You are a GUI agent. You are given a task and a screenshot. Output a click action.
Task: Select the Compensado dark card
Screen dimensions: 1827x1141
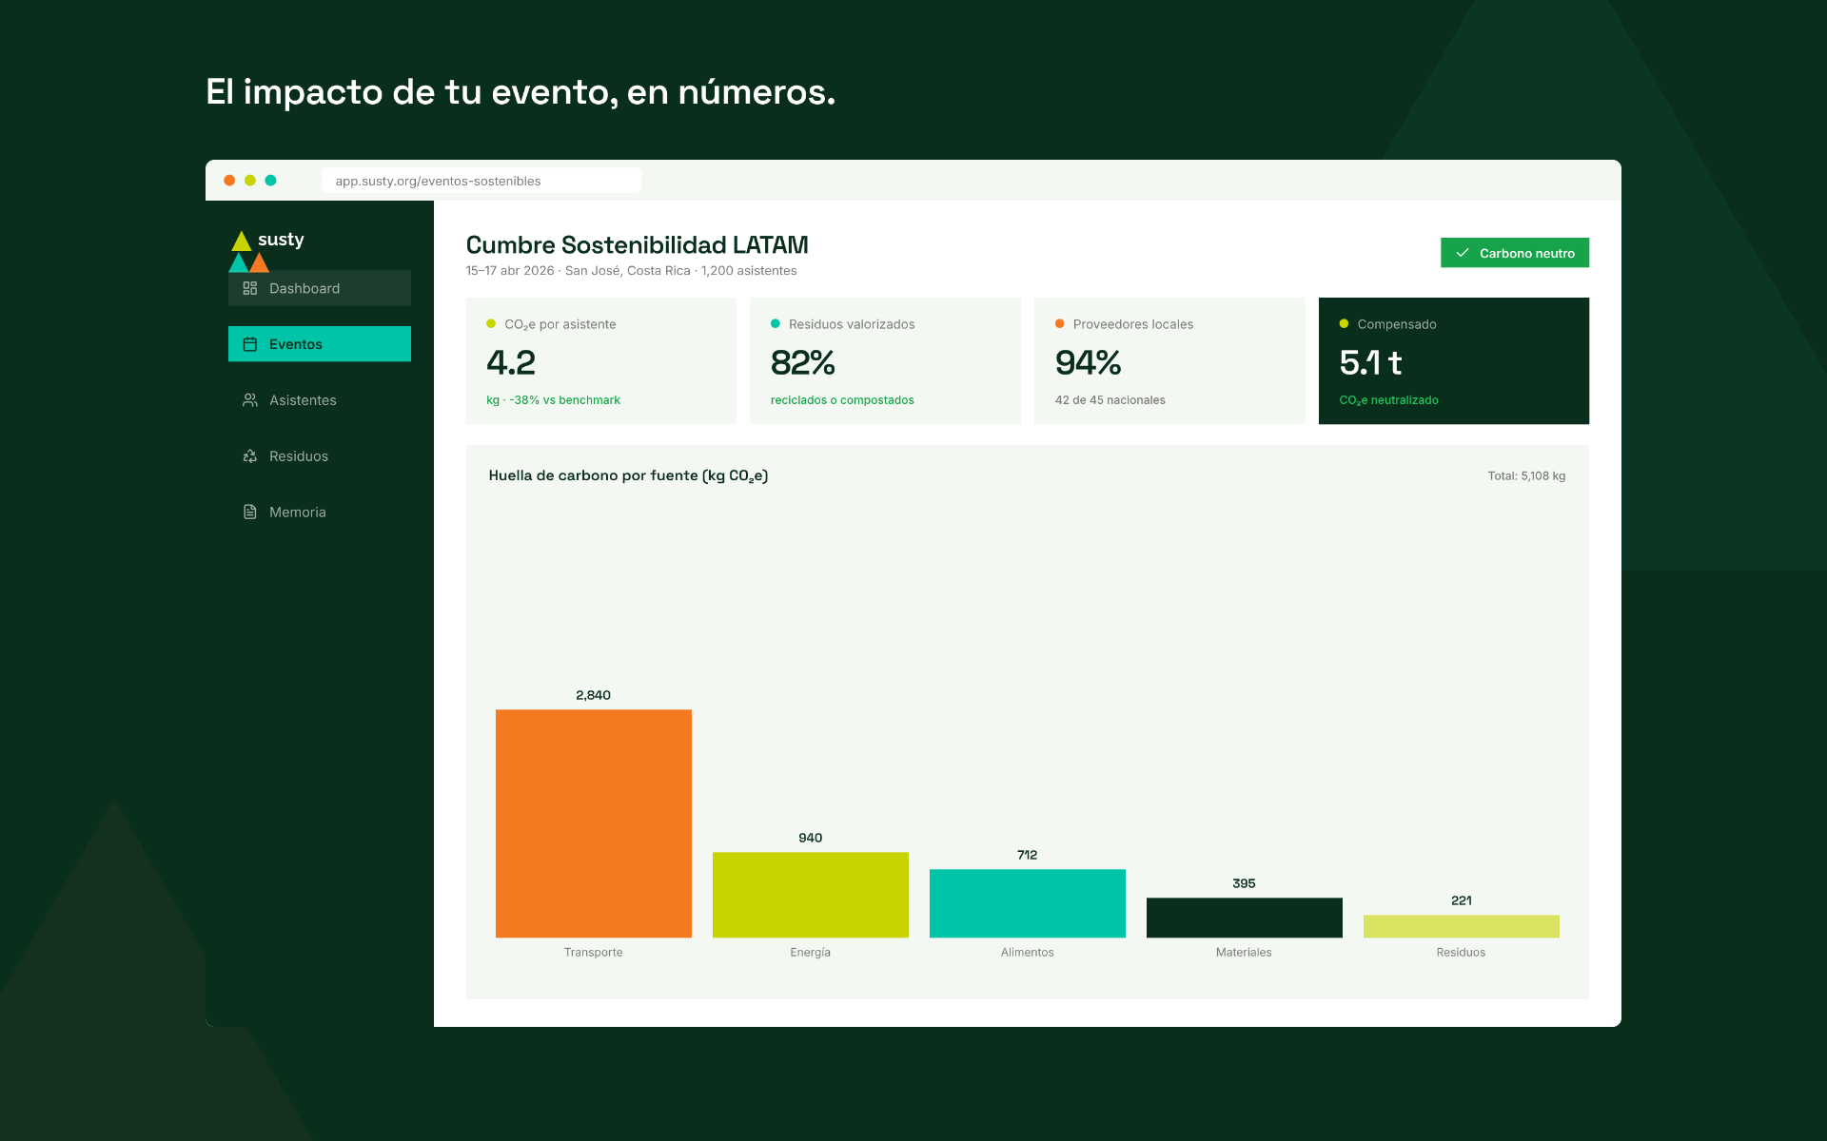coord(1454,361)
